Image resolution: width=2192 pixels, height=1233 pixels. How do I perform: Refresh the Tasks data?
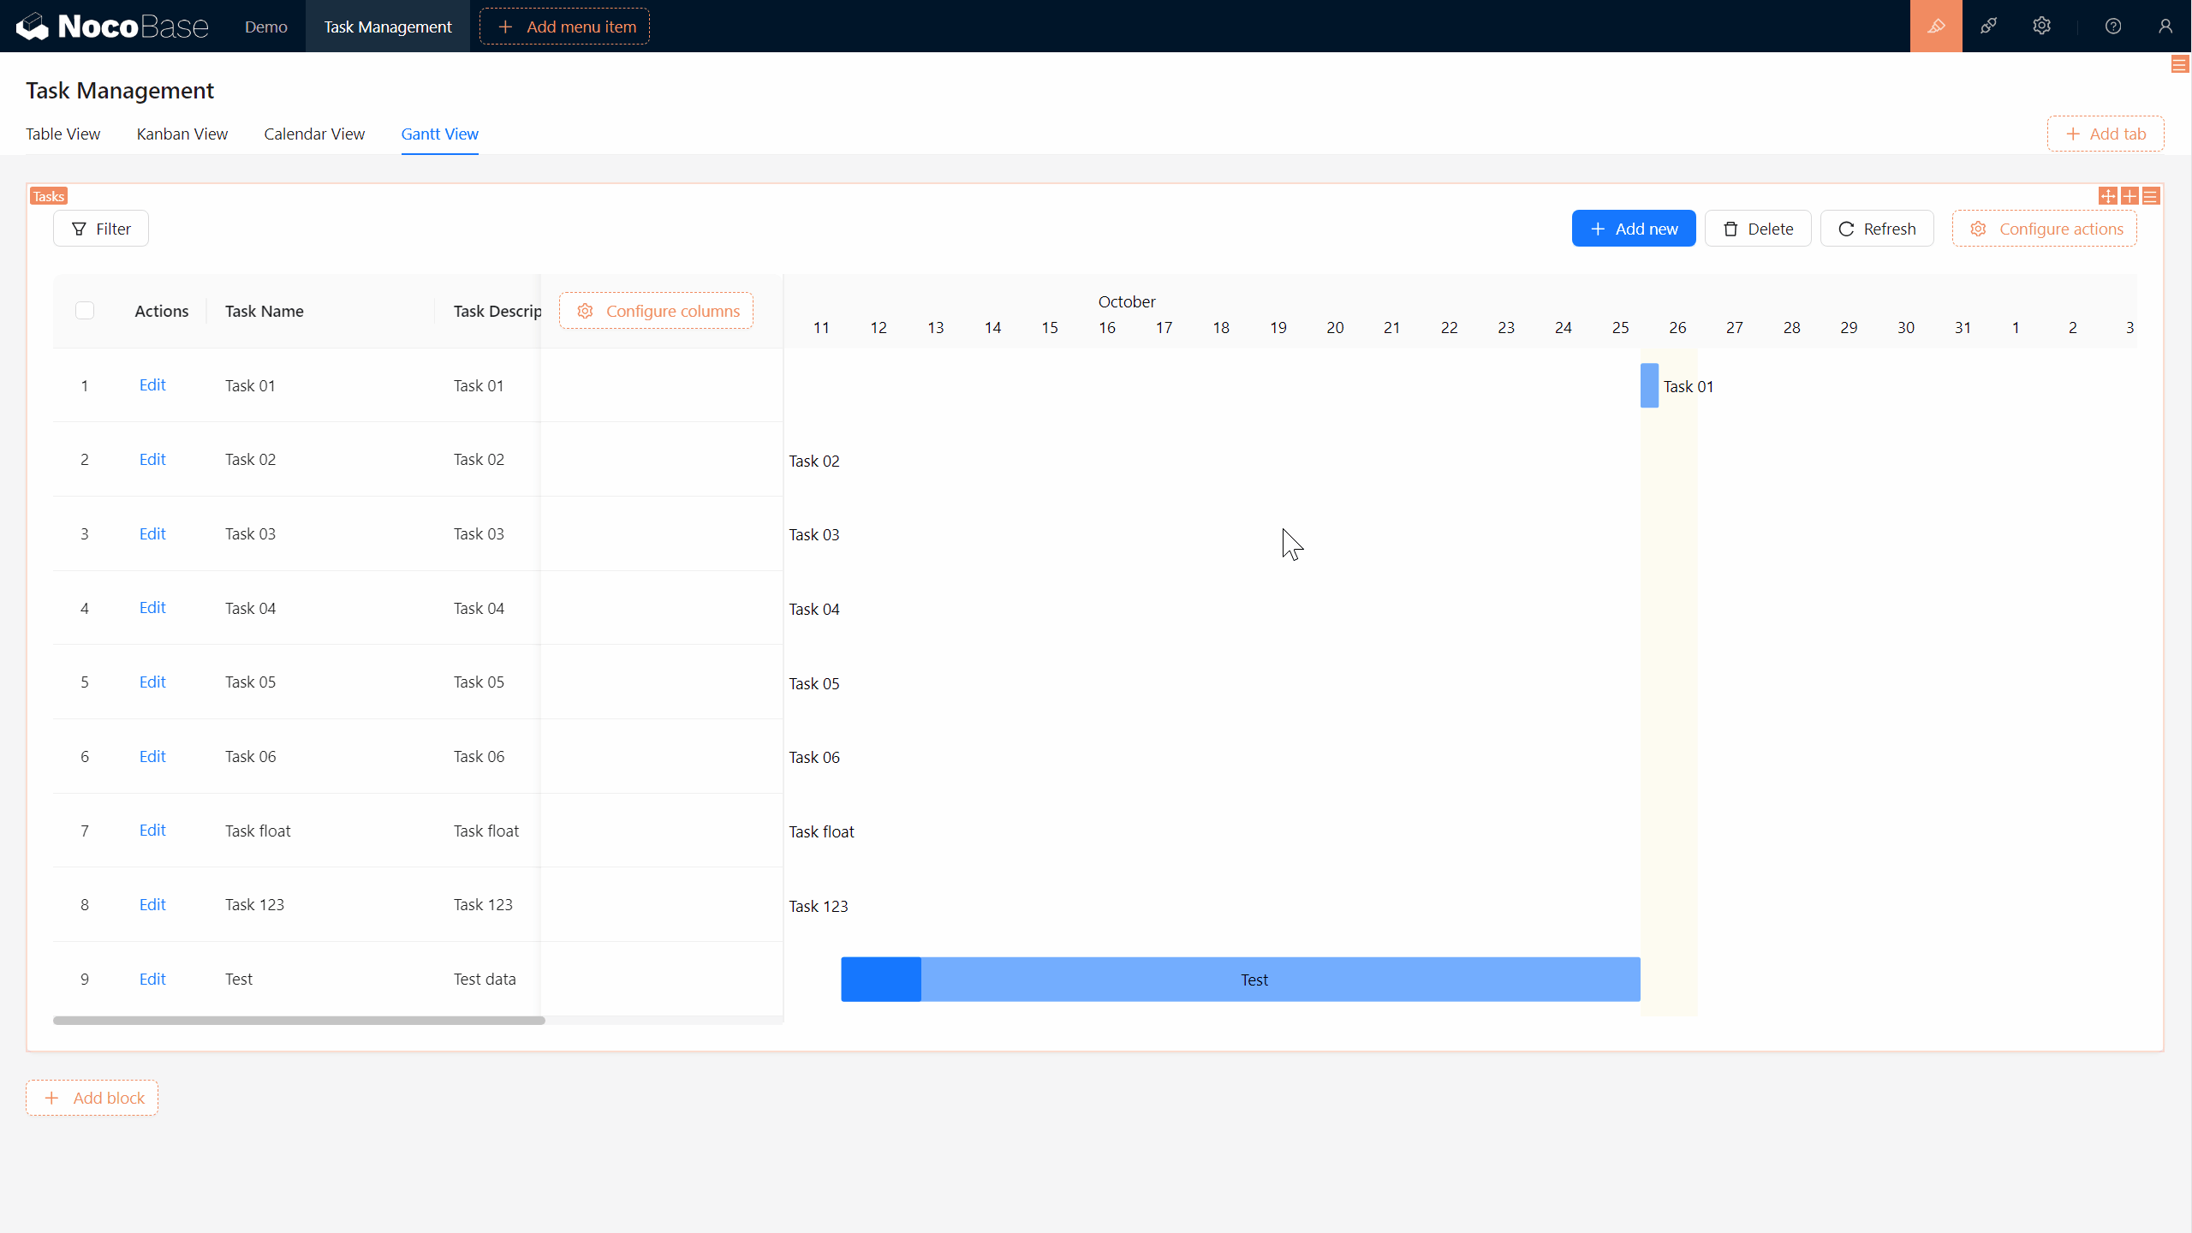pos(1877,229)
